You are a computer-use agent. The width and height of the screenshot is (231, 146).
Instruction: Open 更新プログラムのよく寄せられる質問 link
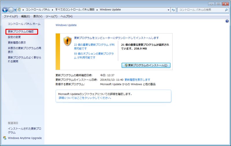(25, 59)
